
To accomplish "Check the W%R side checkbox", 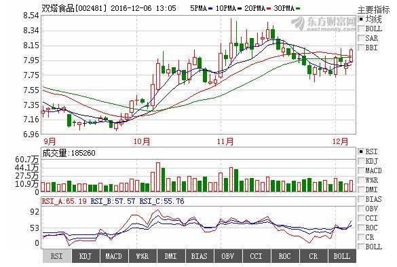I will pos(361,180).
